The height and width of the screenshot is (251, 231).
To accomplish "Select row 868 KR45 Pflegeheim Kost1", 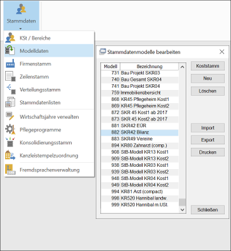I will (x=140, y=99).
